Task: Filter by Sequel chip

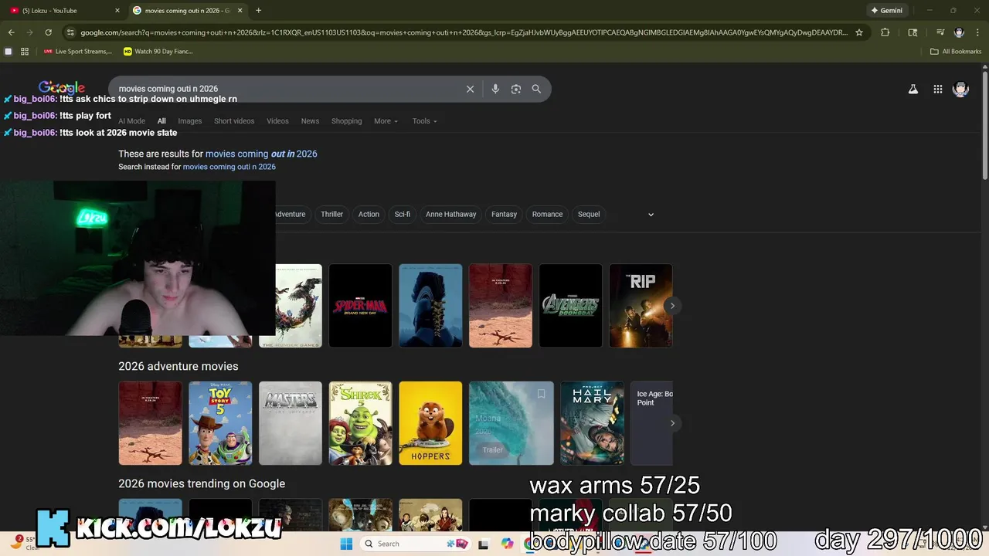Action: click(x=589, y=215)
